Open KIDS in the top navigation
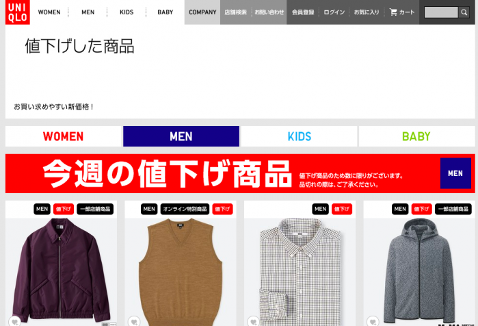The width and height of the screenshot is (478, 326). point(127,12)
